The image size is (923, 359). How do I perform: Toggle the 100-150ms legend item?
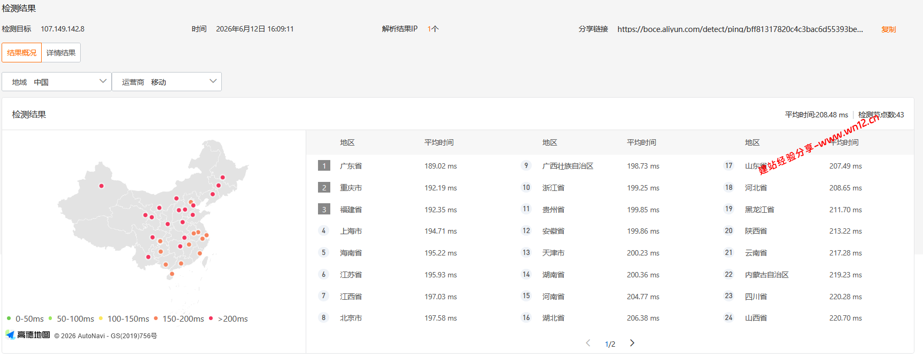[124, 318]
